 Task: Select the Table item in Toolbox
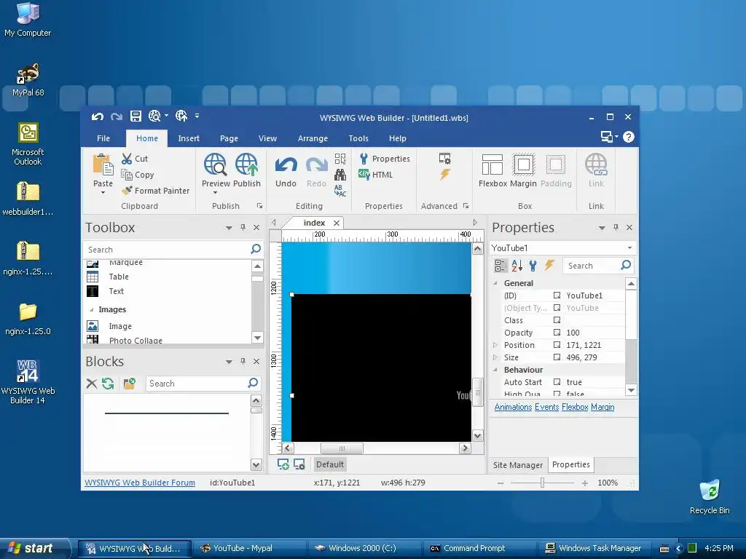click(x=119, y=277)
